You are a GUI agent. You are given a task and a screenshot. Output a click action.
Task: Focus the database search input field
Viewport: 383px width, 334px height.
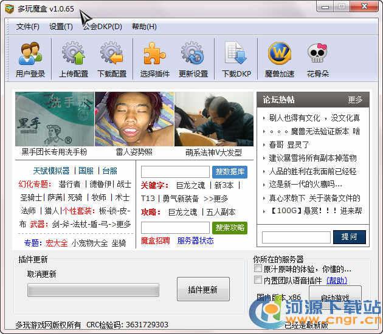[x=175, y=172]
